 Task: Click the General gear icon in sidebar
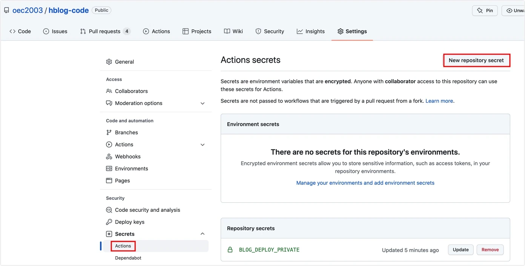(109, 62)
